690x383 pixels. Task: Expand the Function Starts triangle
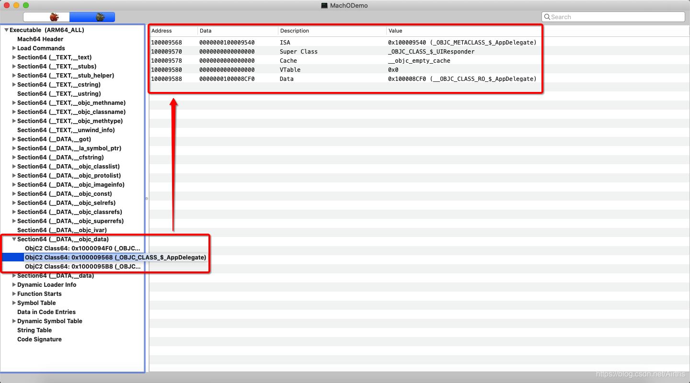click(14, 294)
